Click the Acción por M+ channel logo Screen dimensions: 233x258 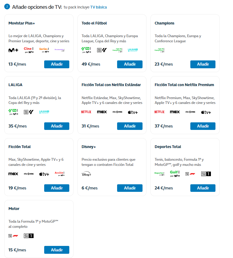[60, 174]
